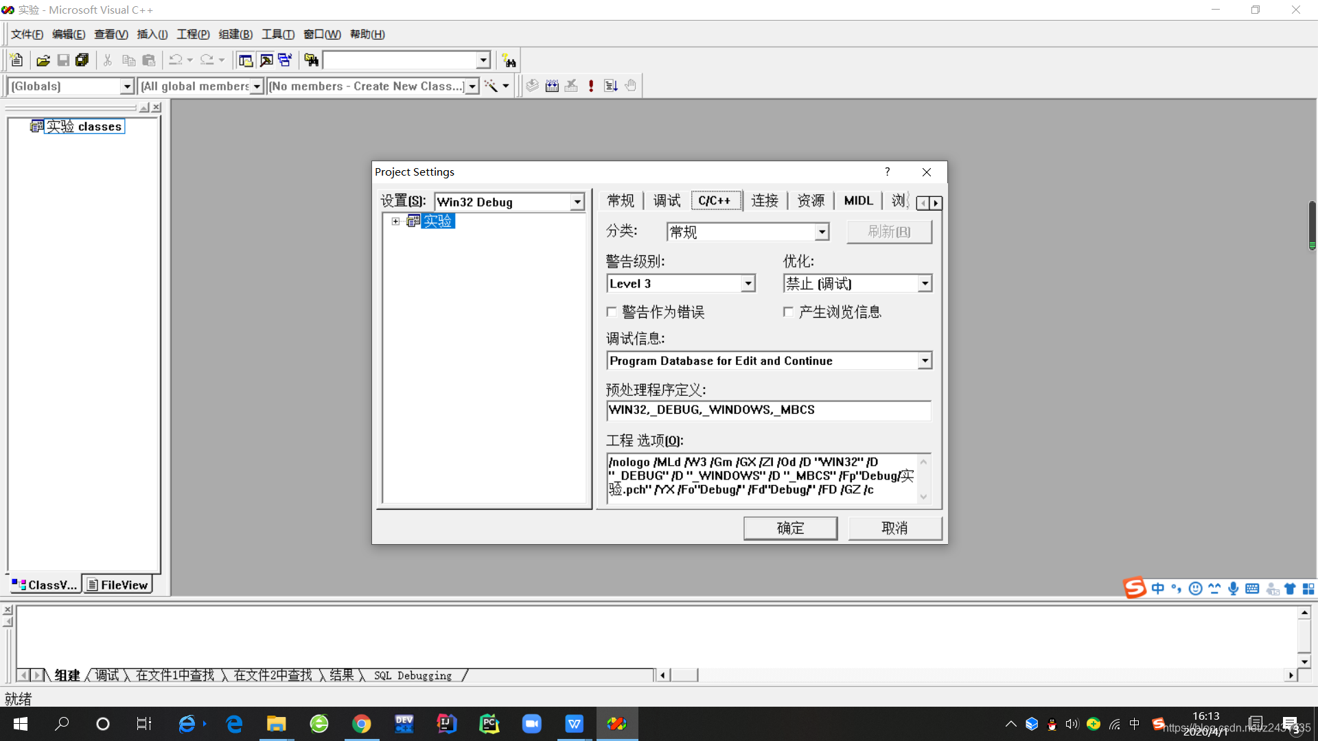This screenshot has height=741, width=1318.
Task: Click the Go debug toolbar icon
Action: click(611, 86)
